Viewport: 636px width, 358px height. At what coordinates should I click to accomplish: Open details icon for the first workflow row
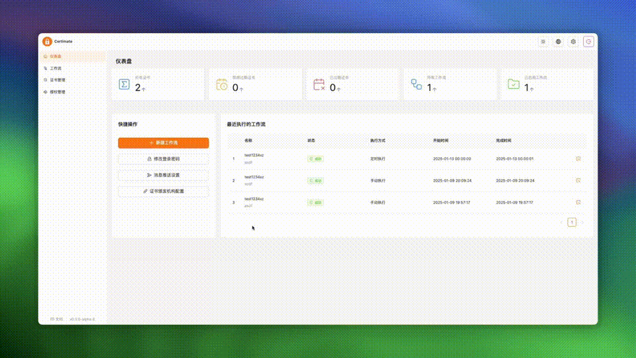point(578,158)
